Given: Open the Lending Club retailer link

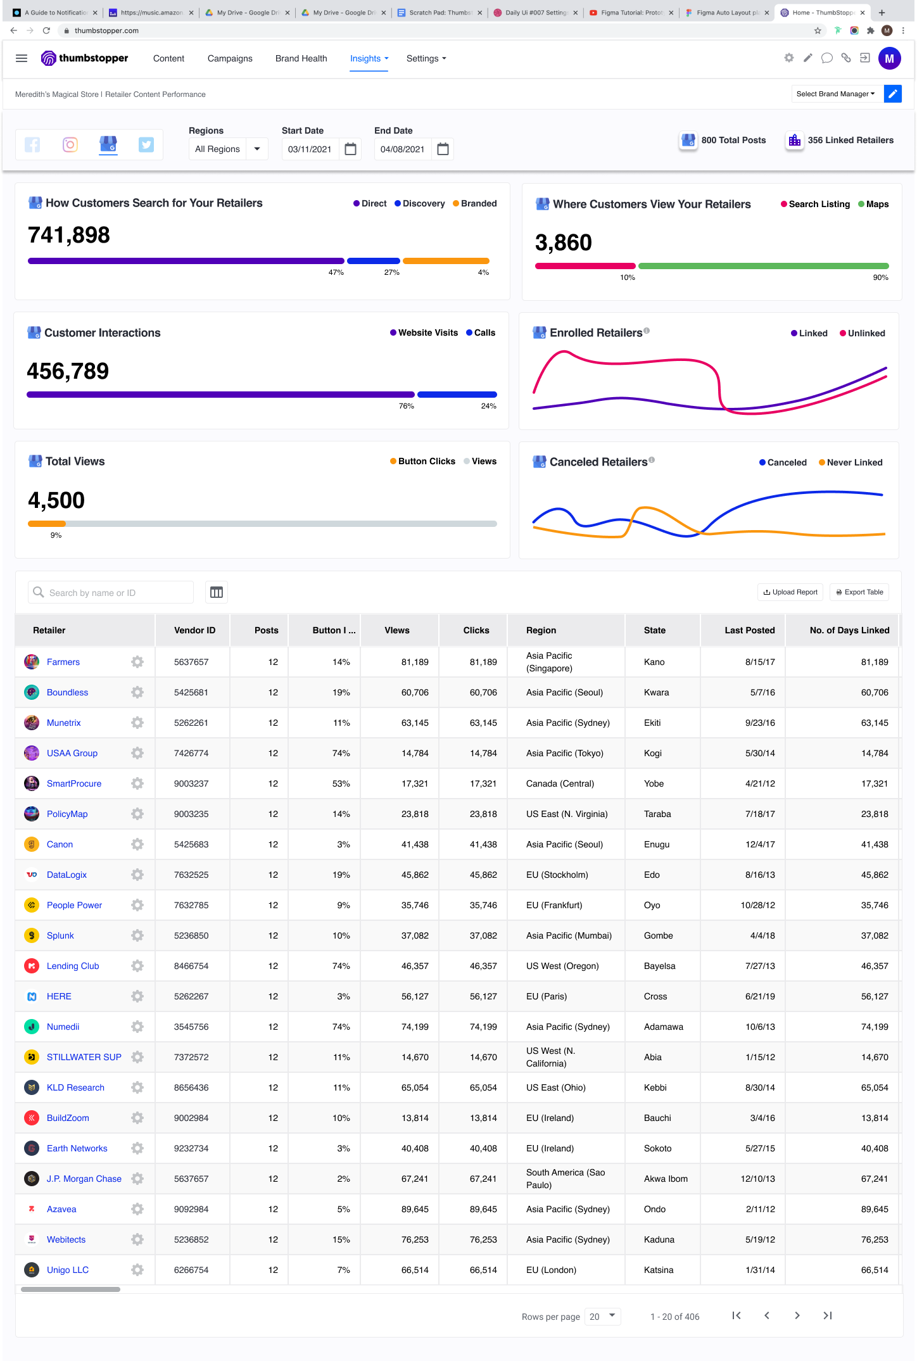Looking at the screenshot, I should pyautogui.click(x=73, y=966).
